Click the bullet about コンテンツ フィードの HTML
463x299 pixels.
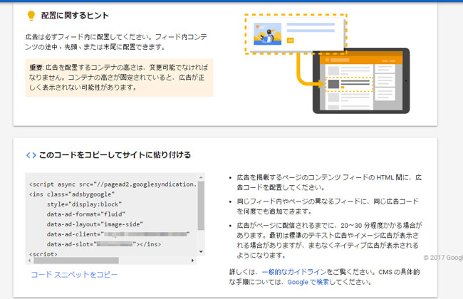coord(329,182)
